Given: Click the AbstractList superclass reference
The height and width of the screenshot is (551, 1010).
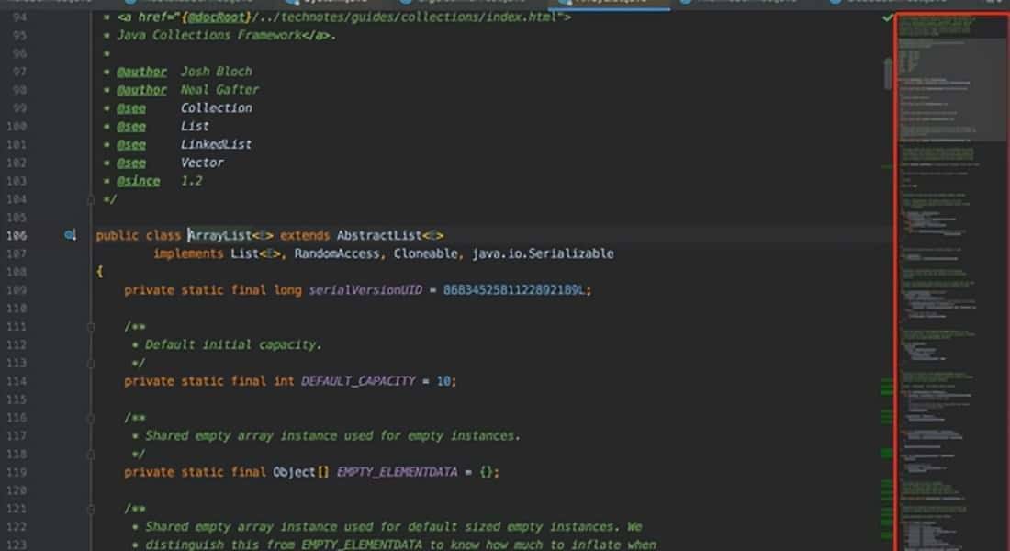Looking at the screenshot, I should coord(377,235).
